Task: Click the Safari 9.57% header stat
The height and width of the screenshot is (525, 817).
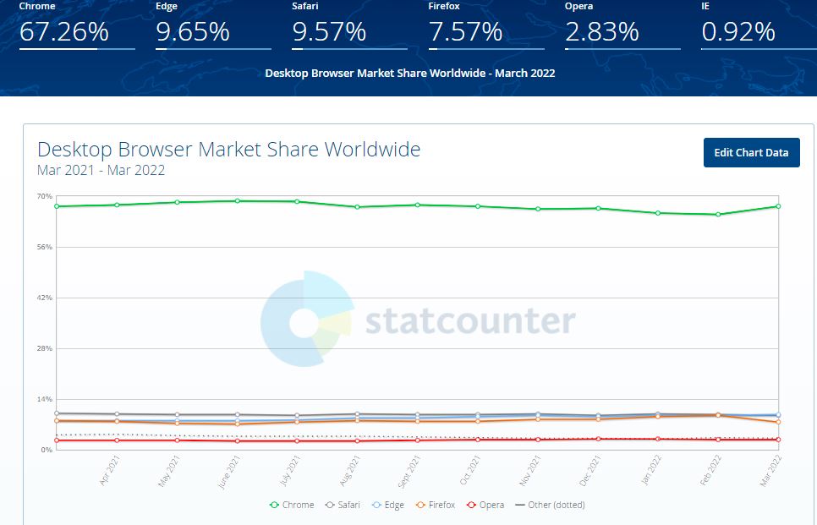Action: pyautogui.click(x=329, y=32)
